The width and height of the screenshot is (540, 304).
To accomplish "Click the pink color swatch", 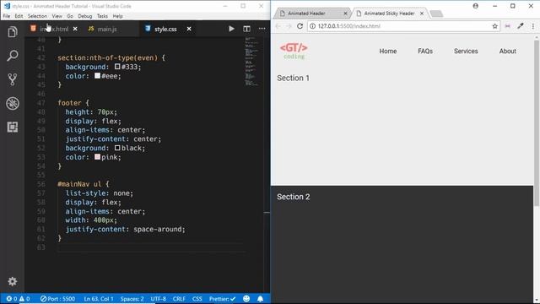I will pyautogui.click(x=98, y=157).
